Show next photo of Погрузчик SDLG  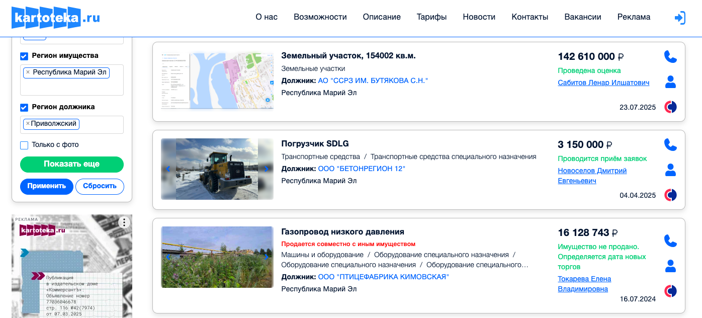[267, 169]
